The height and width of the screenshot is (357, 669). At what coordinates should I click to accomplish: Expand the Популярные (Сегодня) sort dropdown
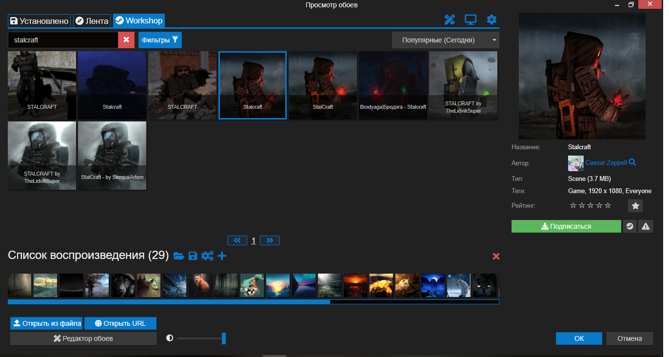coord(446,40)
